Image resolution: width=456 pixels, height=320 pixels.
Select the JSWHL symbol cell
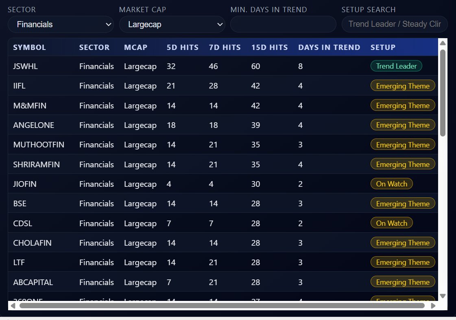pyautogui.click(x=25, y=66)
